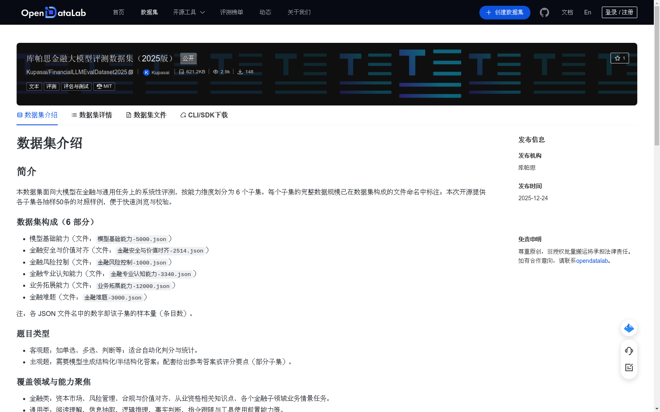Click file name 金融专业认知能力-3340.json
Screen dimensions: 660x412
click(x=151, y=274)
